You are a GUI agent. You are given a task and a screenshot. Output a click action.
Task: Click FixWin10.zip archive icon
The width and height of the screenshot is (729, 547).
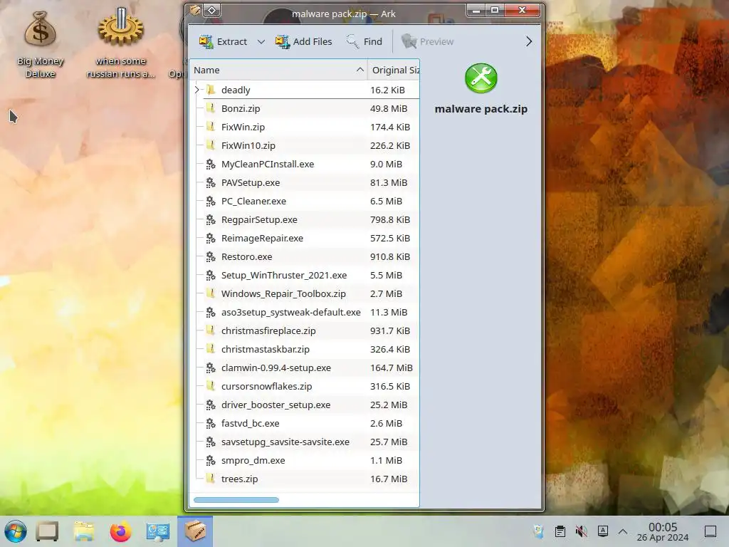pos(211,145)
